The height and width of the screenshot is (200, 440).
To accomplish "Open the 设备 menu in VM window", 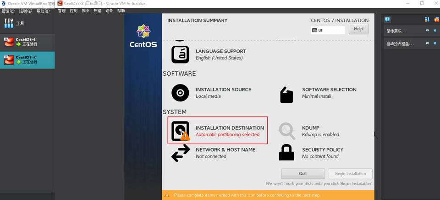I will click(109, 11).
